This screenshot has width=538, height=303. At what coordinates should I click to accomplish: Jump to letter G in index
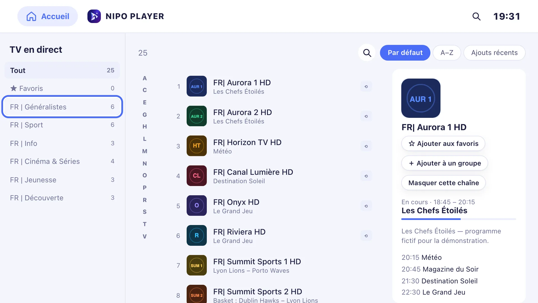click(145, 115)
